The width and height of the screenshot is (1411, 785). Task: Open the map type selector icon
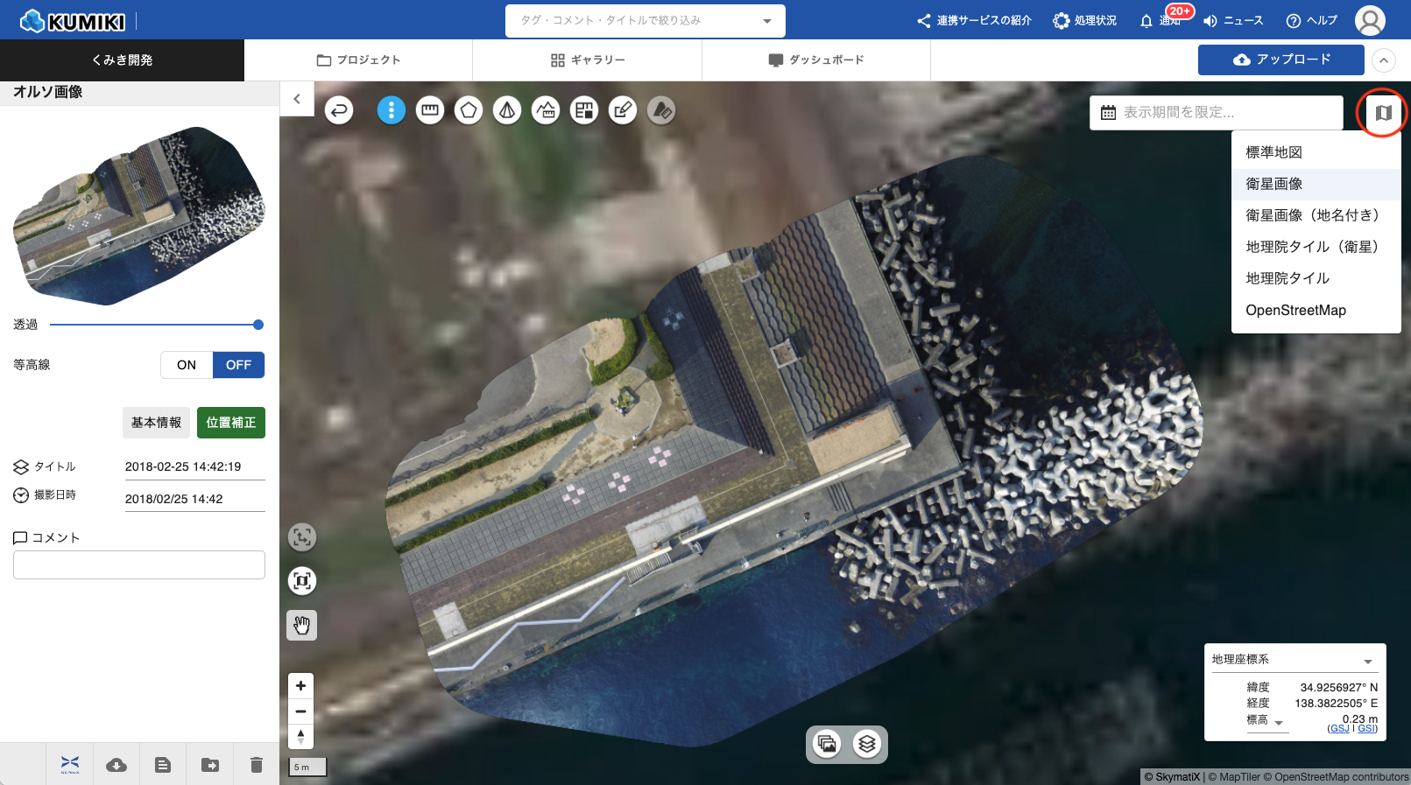click(1383, 113)
